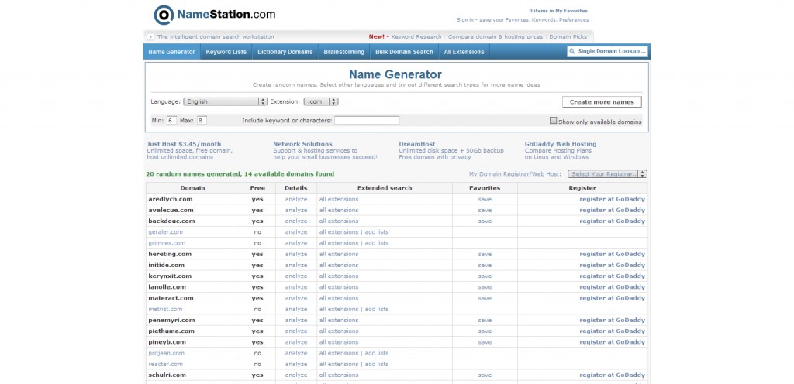Image resolution: width=794 pixels, height=384 pixels.
Task: Open the Domain Picks link
Action: tap(568, 37)
